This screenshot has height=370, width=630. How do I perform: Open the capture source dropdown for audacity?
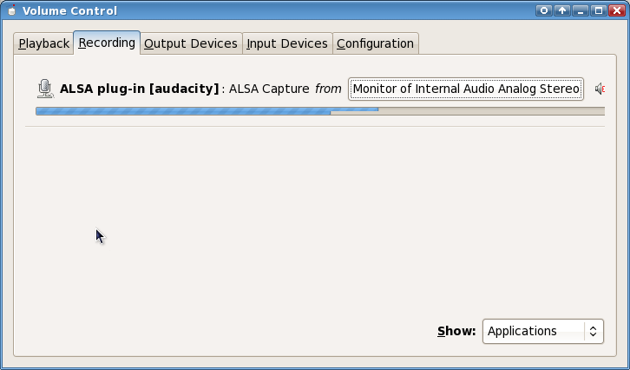tap(466, 89)
